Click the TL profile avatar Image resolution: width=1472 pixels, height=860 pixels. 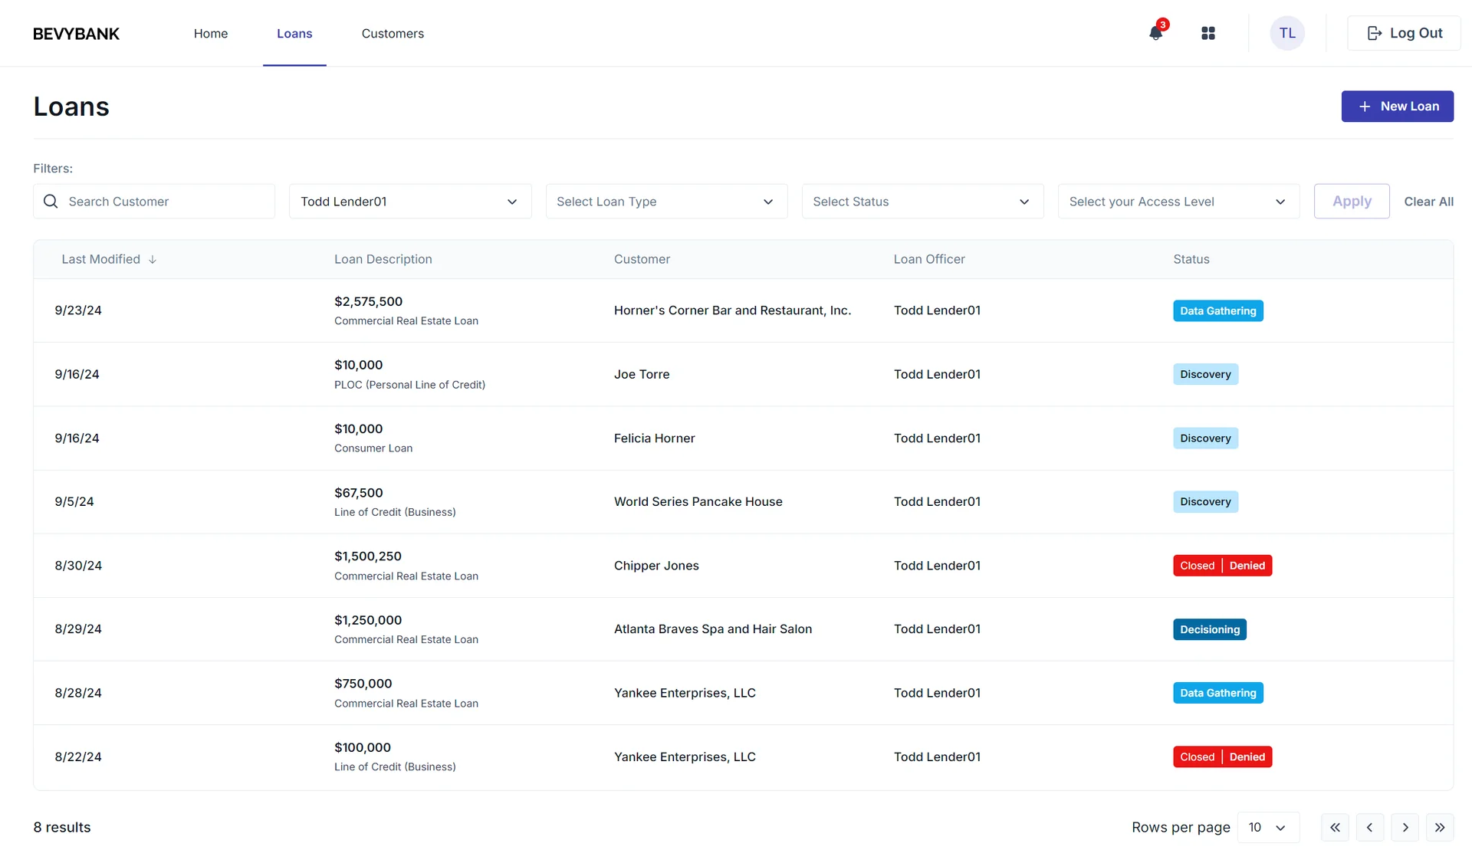[x=1287, y=33]
